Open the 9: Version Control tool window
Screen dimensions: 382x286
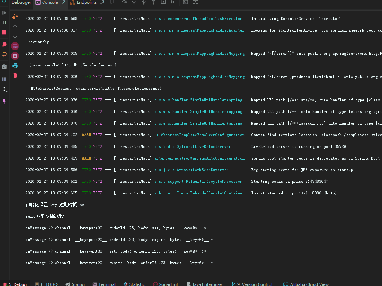(x=252, y=284)
